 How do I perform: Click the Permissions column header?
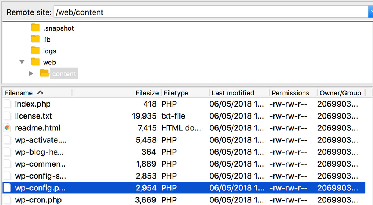coord(290,93)
